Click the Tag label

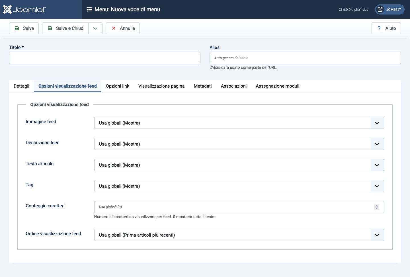point(30,185)
